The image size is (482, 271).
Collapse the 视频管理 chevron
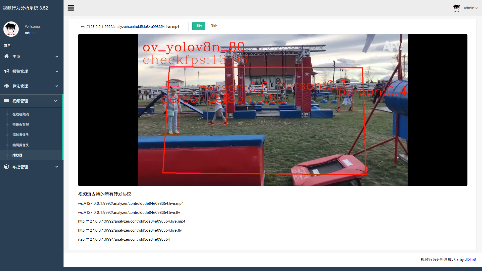click(56, 101)
